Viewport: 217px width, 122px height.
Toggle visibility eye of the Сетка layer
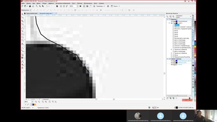pos(172,64)
